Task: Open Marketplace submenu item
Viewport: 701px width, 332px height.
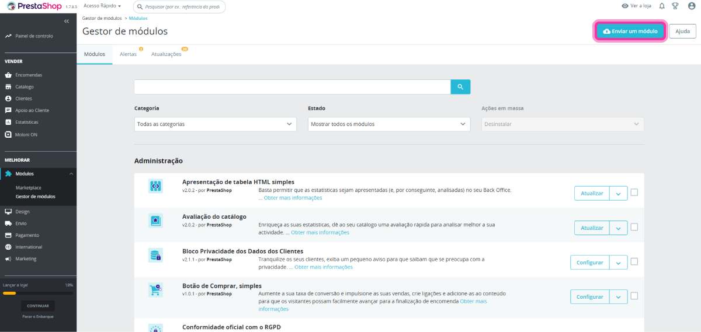Action: 28,188
